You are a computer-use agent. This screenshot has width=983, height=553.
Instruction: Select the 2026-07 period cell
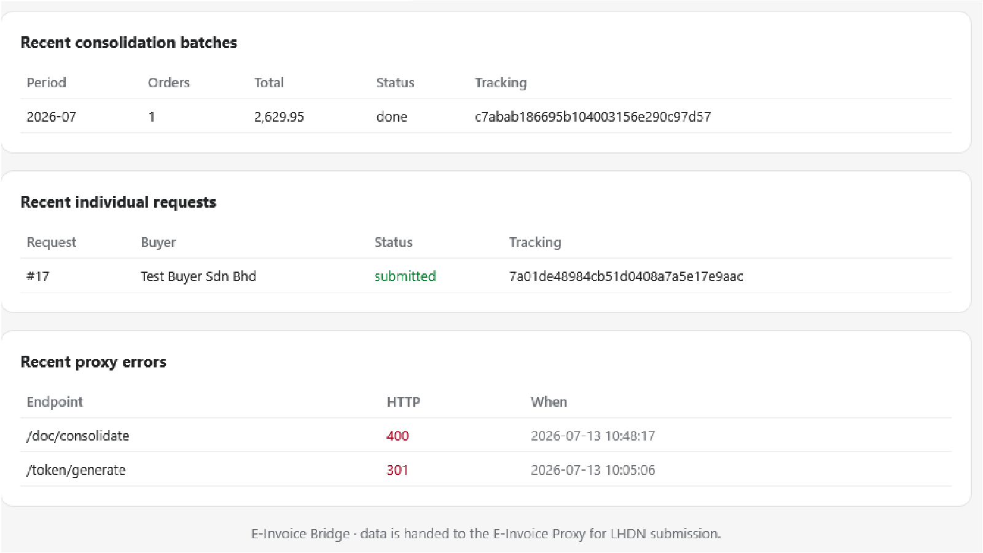coord(52,117)
